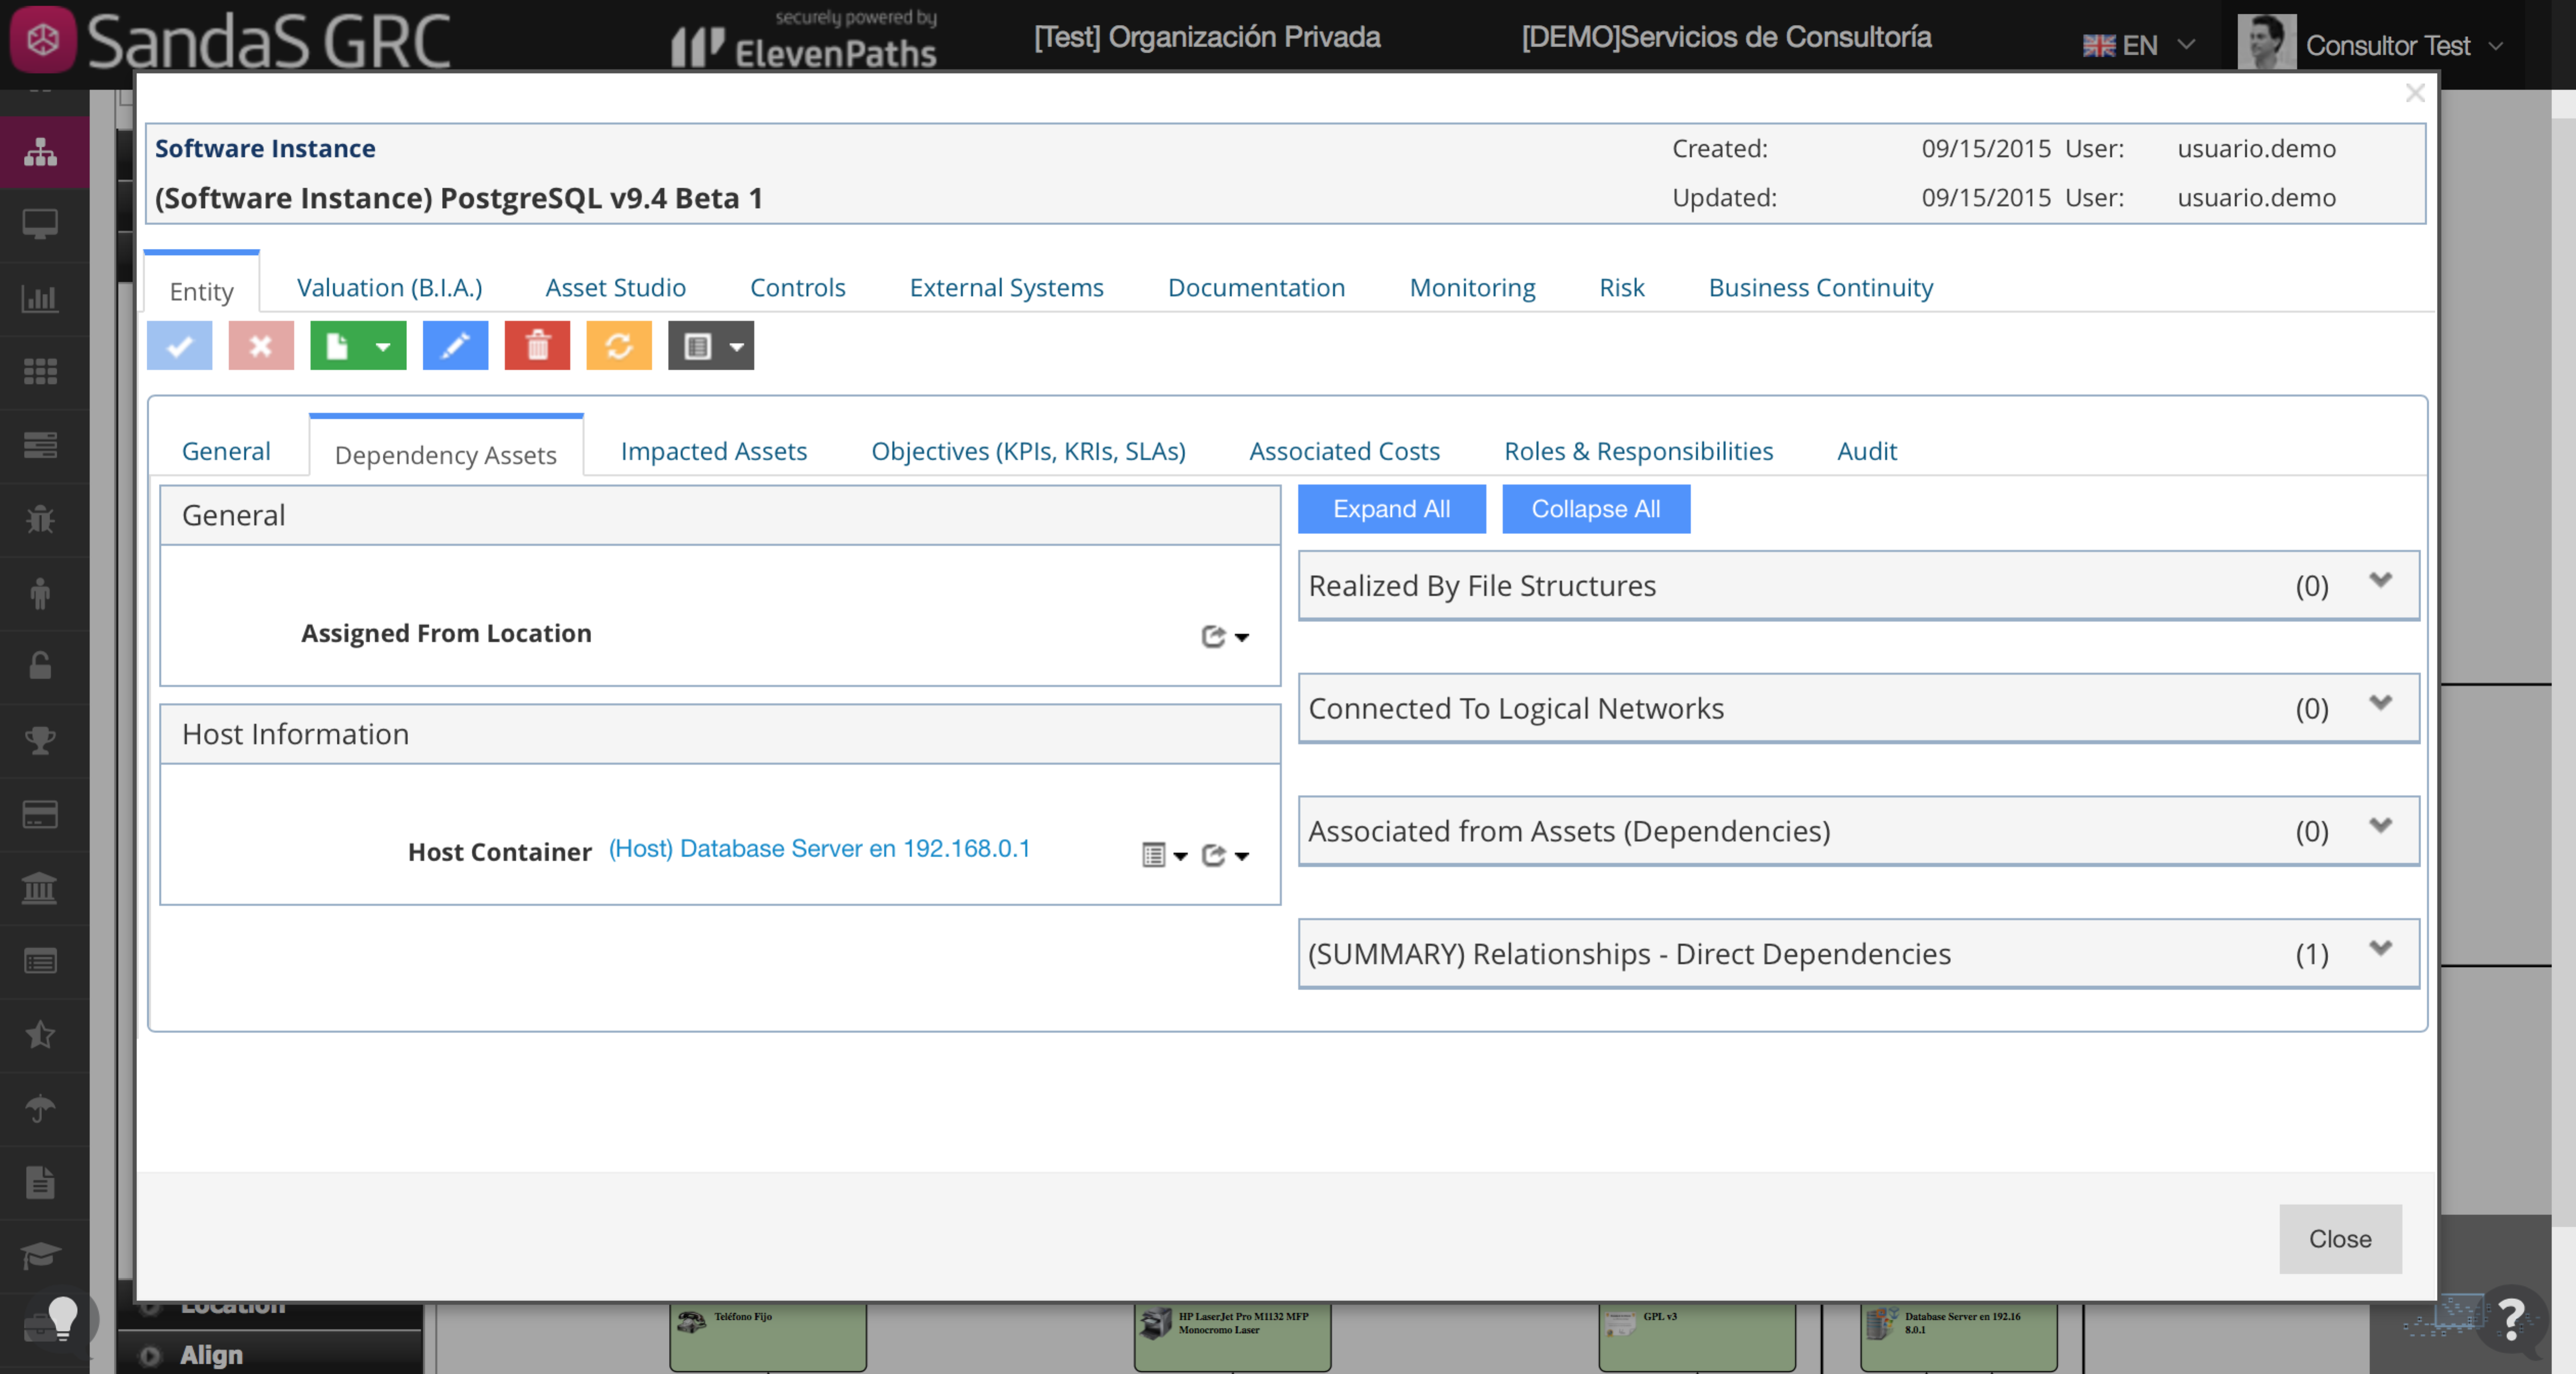Screen dimensions: 2576x1374
Task: Select the Impacted Assets sub-tab
Action: (x=713, y=451)
